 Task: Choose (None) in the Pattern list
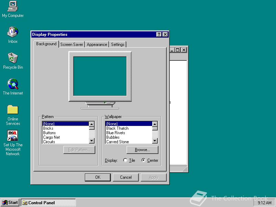tap(66, 124)
